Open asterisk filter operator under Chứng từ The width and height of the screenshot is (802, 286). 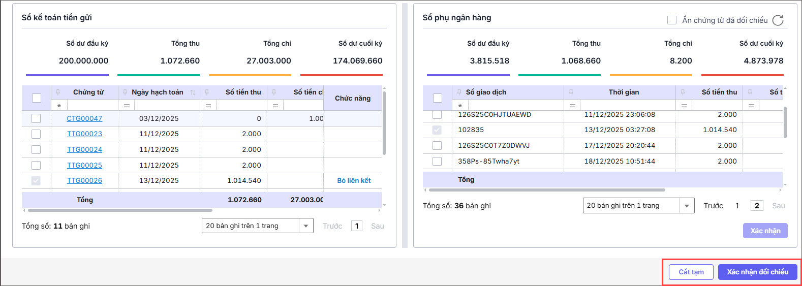tap(59, 106)
